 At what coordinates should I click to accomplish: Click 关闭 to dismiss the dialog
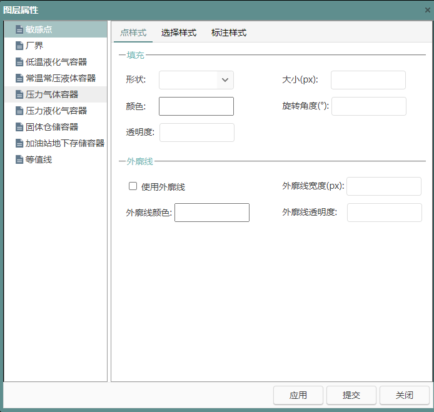pos(405,395)
